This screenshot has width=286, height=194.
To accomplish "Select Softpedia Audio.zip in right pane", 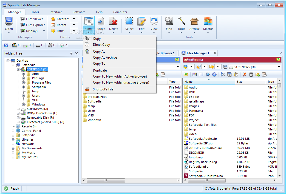I will [203, 139].
